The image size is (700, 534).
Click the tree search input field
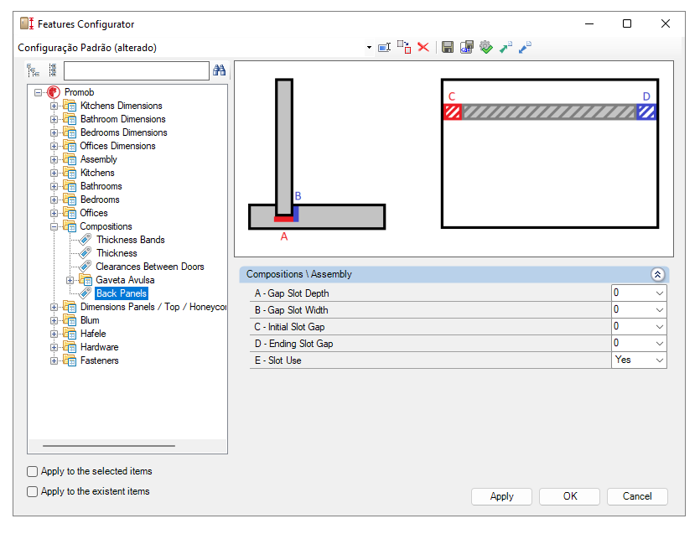point(136,70)
